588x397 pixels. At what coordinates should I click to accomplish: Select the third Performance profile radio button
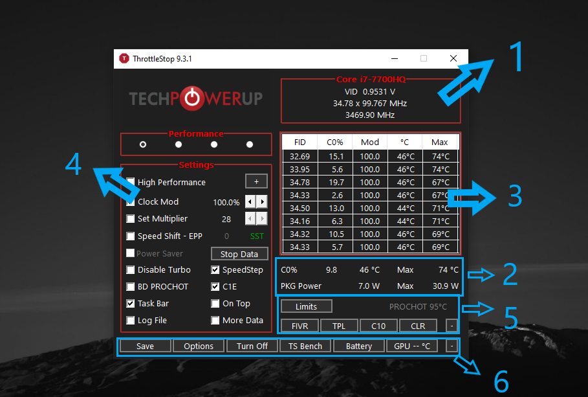click(214, 144)
